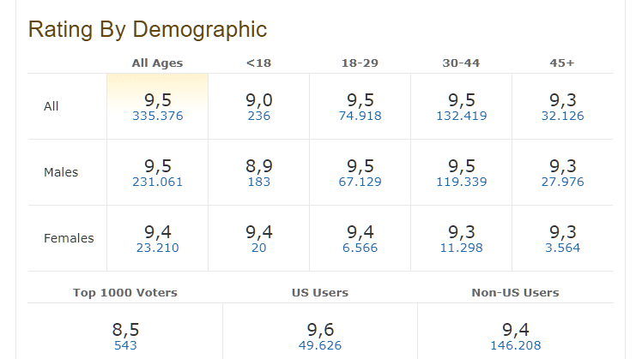Viewport: 642px width, 359px height.
Task: Open the Non-US Users 146.208 votes link
Action: [x=516, y=345]
